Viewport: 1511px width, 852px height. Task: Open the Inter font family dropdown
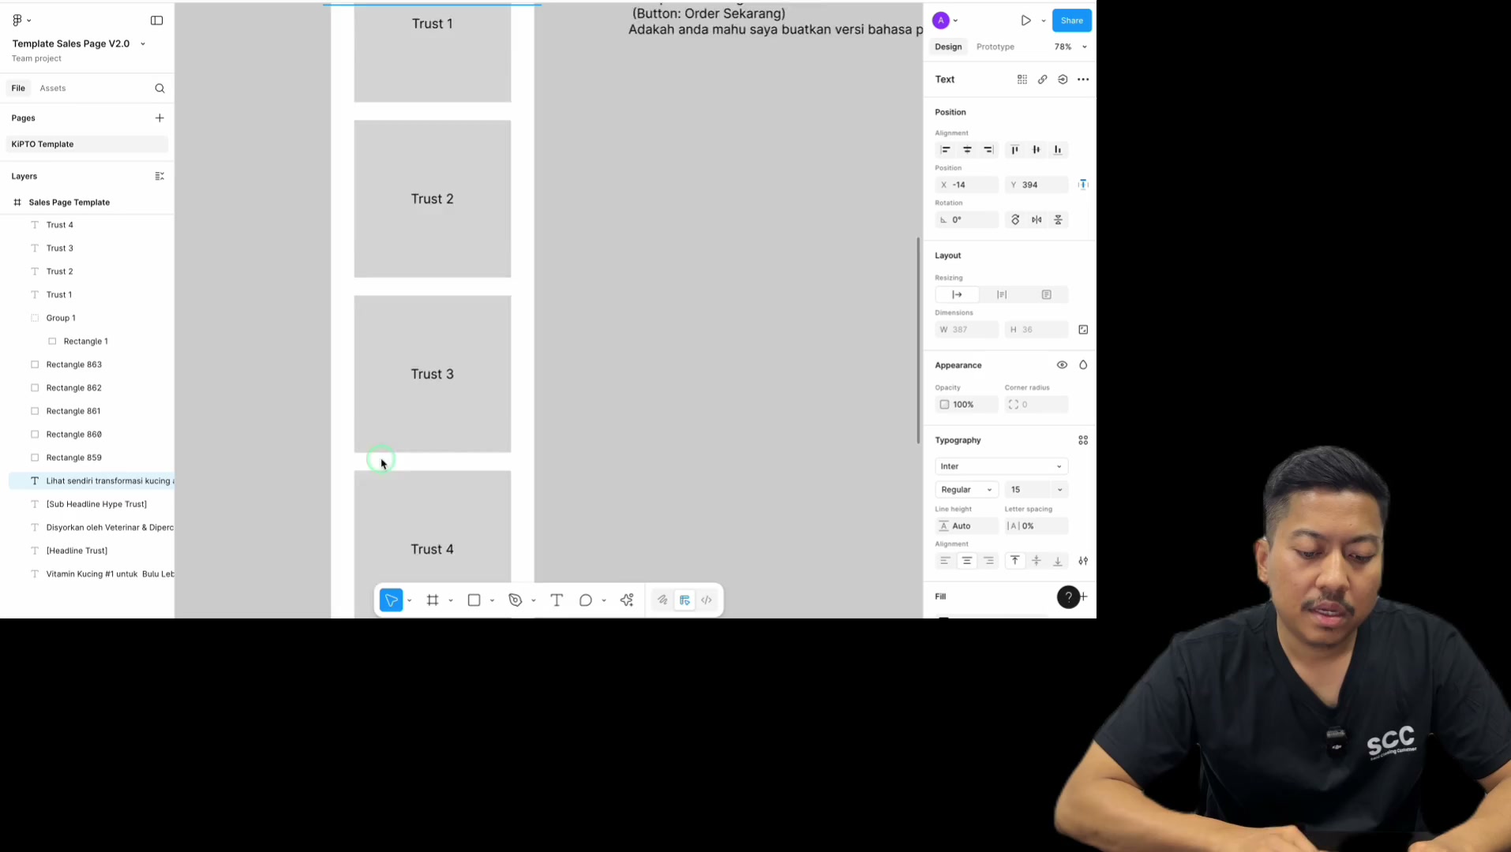[1001, 466]
